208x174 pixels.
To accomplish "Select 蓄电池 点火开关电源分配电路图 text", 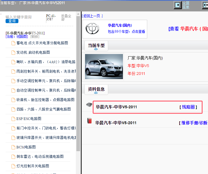I will [42, 43].
